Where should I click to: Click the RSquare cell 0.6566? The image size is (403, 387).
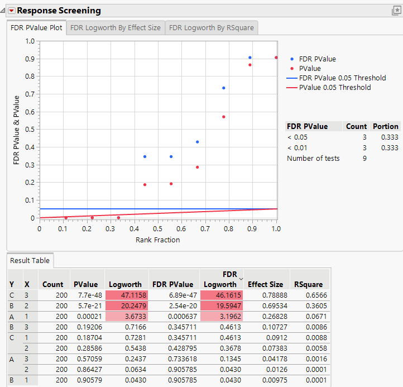point(316,295)
